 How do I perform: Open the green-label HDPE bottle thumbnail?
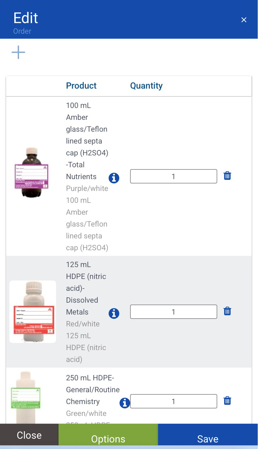pyautogui.click(x=26, y=398)
